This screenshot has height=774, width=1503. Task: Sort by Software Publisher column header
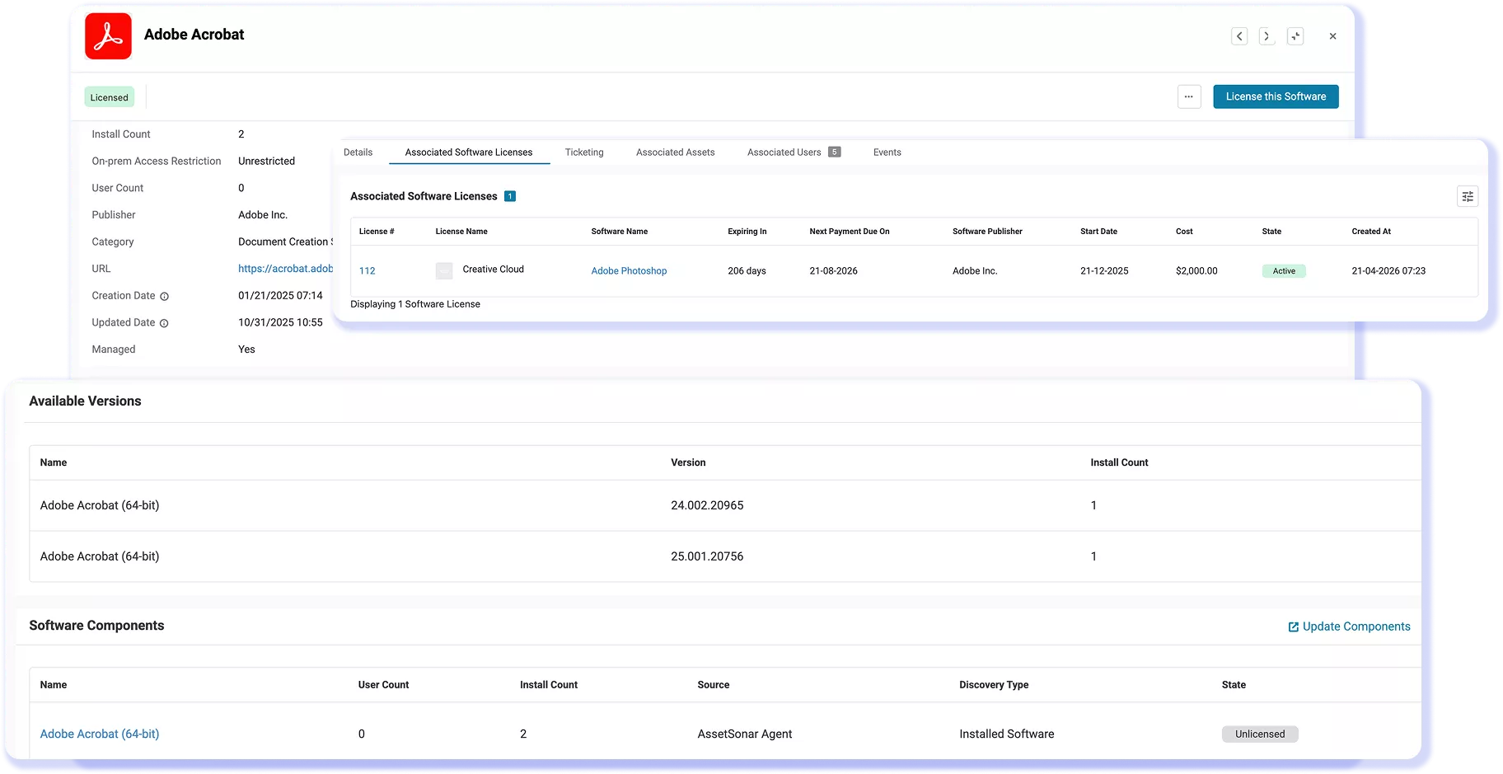pos(987,232)
